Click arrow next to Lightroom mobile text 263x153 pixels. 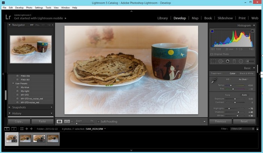click(x=66, y=18)
